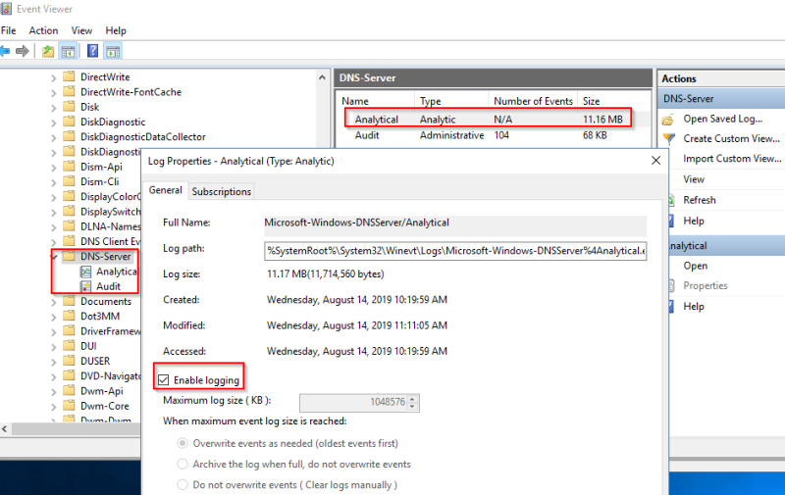785x495 pixels.
Task: Uncheck the Enable logging checkbox
Action: 163,380
